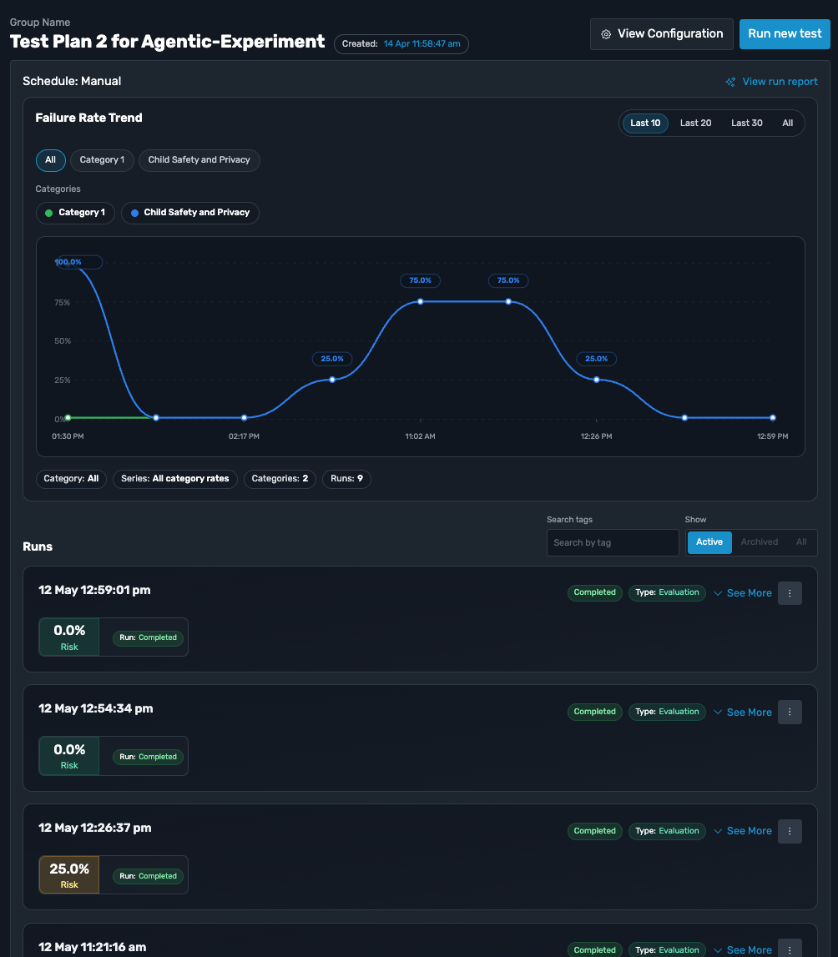Screen dimensions: 838x957
Task: Expand See More for 12:54:34 pm run
Action: 743,713
